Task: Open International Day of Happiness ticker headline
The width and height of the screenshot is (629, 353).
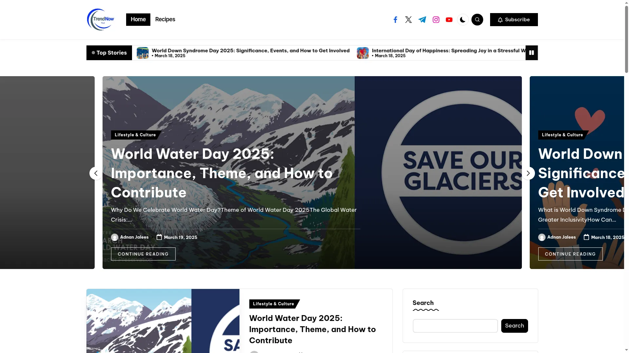Action: tap(448, 51)
